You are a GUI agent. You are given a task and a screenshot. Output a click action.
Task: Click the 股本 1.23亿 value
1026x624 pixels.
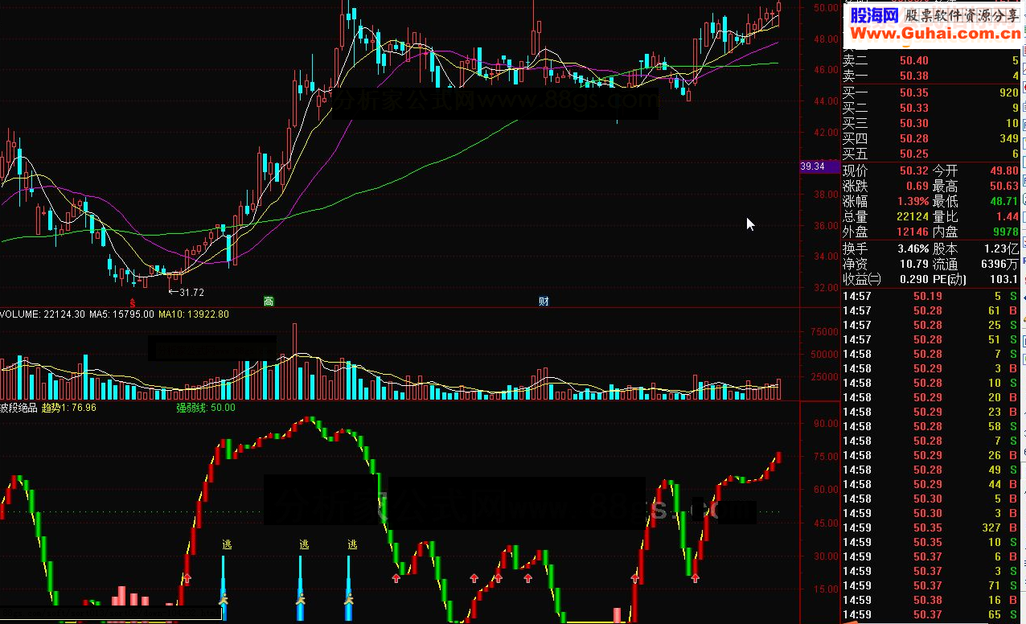click(1002, 248)
